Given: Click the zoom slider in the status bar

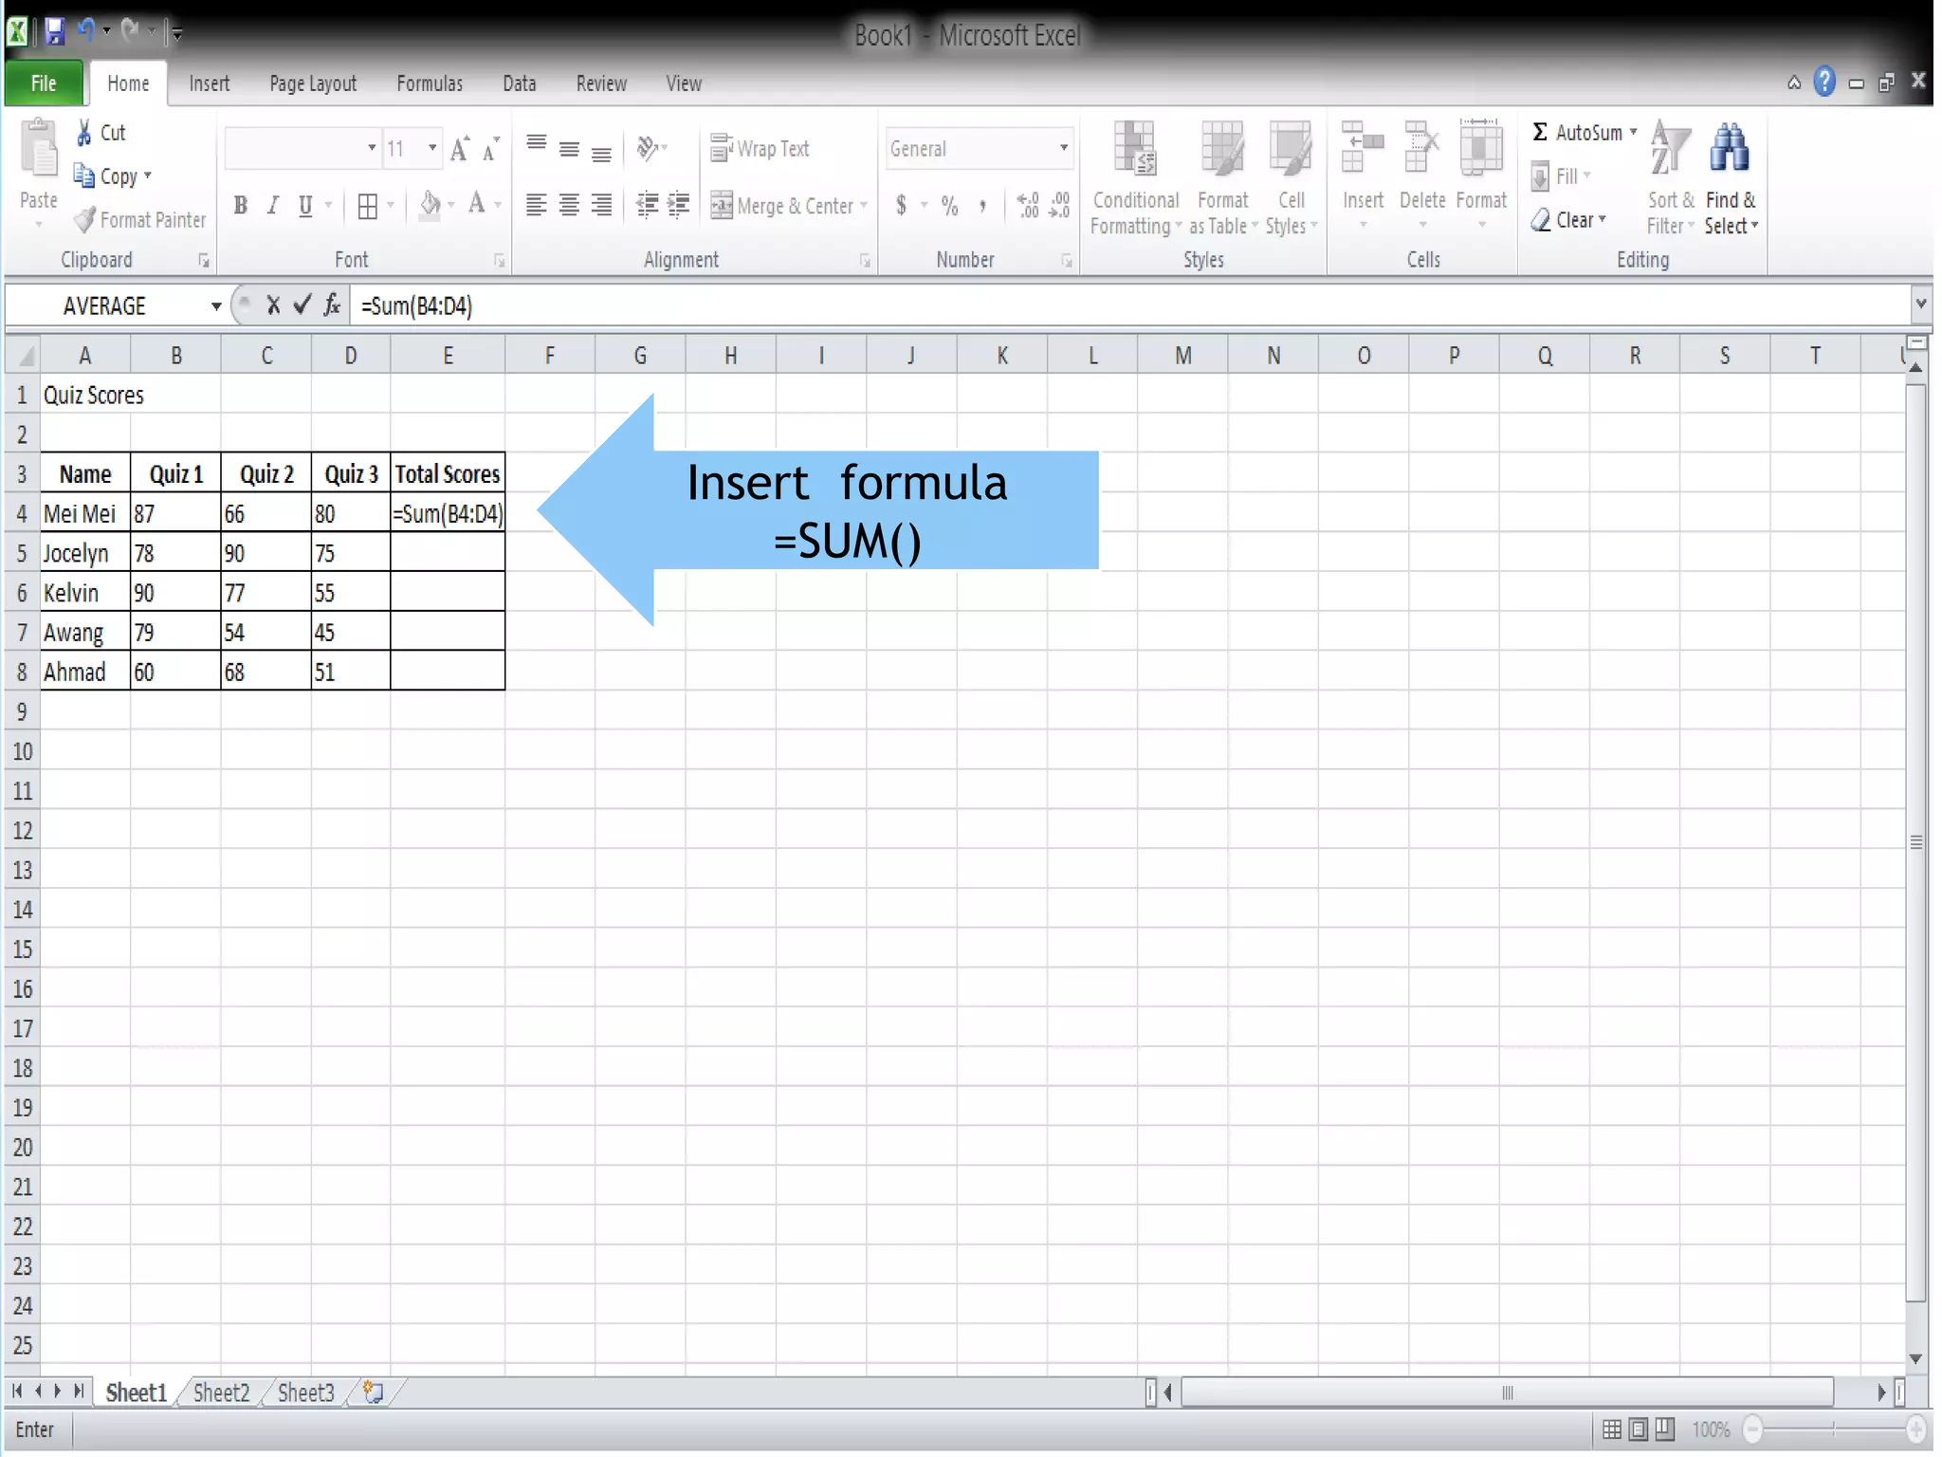Looking at the screenshot, I should click(1833, 1429).
